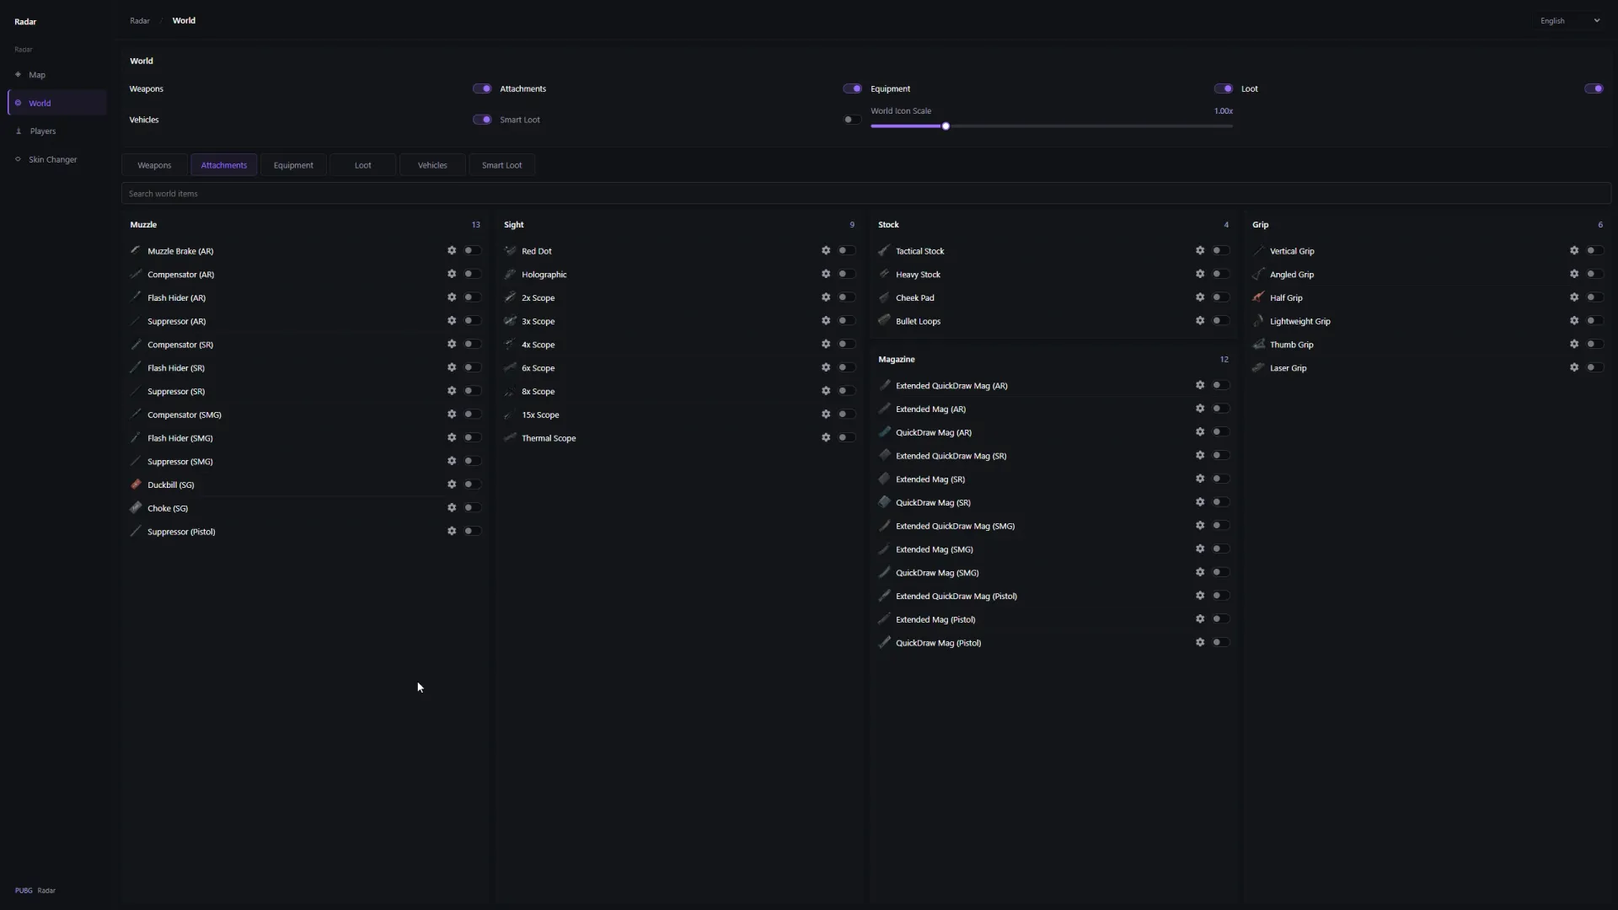The height and width of the screenshot is (910, 1618).
Task: Turn off the Loot toggle
Action: (x=1594, y=88)
